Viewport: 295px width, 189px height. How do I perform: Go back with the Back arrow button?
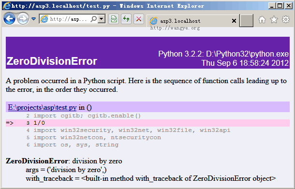pos(9,19)
